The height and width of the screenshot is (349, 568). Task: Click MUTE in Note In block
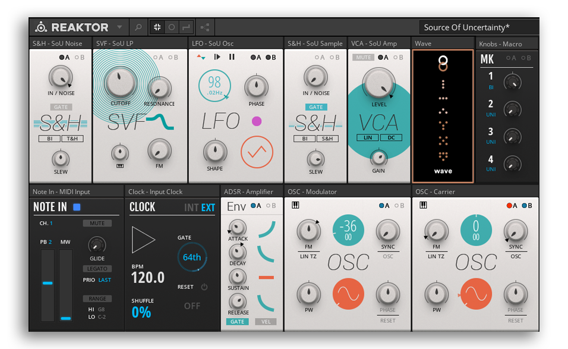click(97, 223)
